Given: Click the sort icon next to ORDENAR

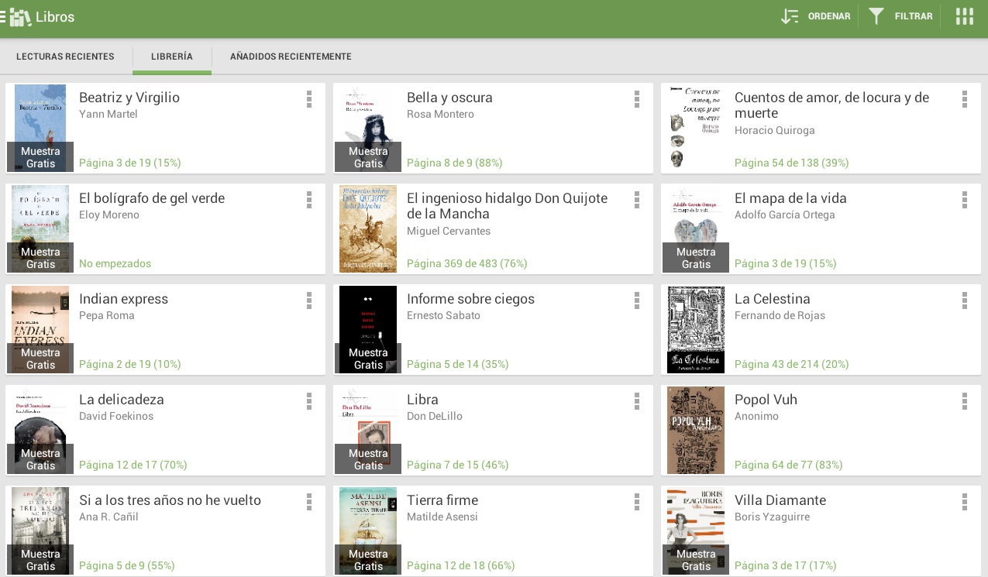Looking at the screenshot, I should coord(790,16).
